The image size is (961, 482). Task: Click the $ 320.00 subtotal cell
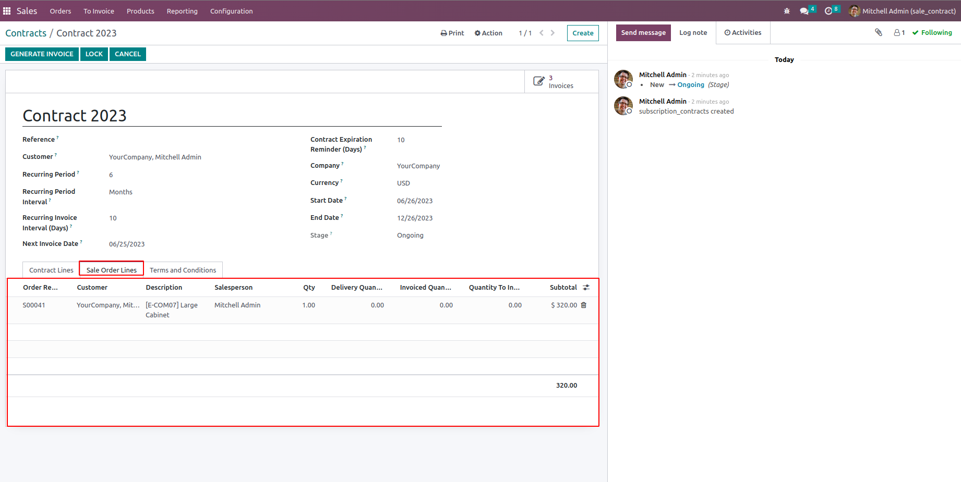click(x=564, y=305)
